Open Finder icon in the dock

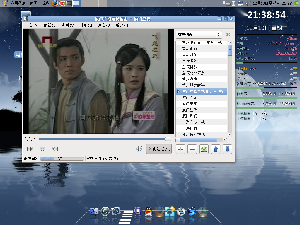click(94, 212)
